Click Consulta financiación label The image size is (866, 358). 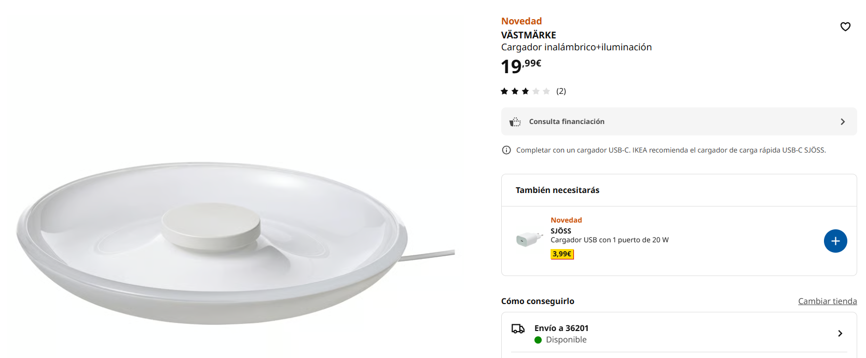[567, 121]
